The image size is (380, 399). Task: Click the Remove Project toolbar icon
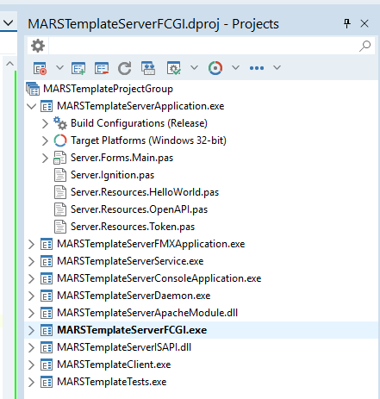pyautogui.click(x=102, y=68)
